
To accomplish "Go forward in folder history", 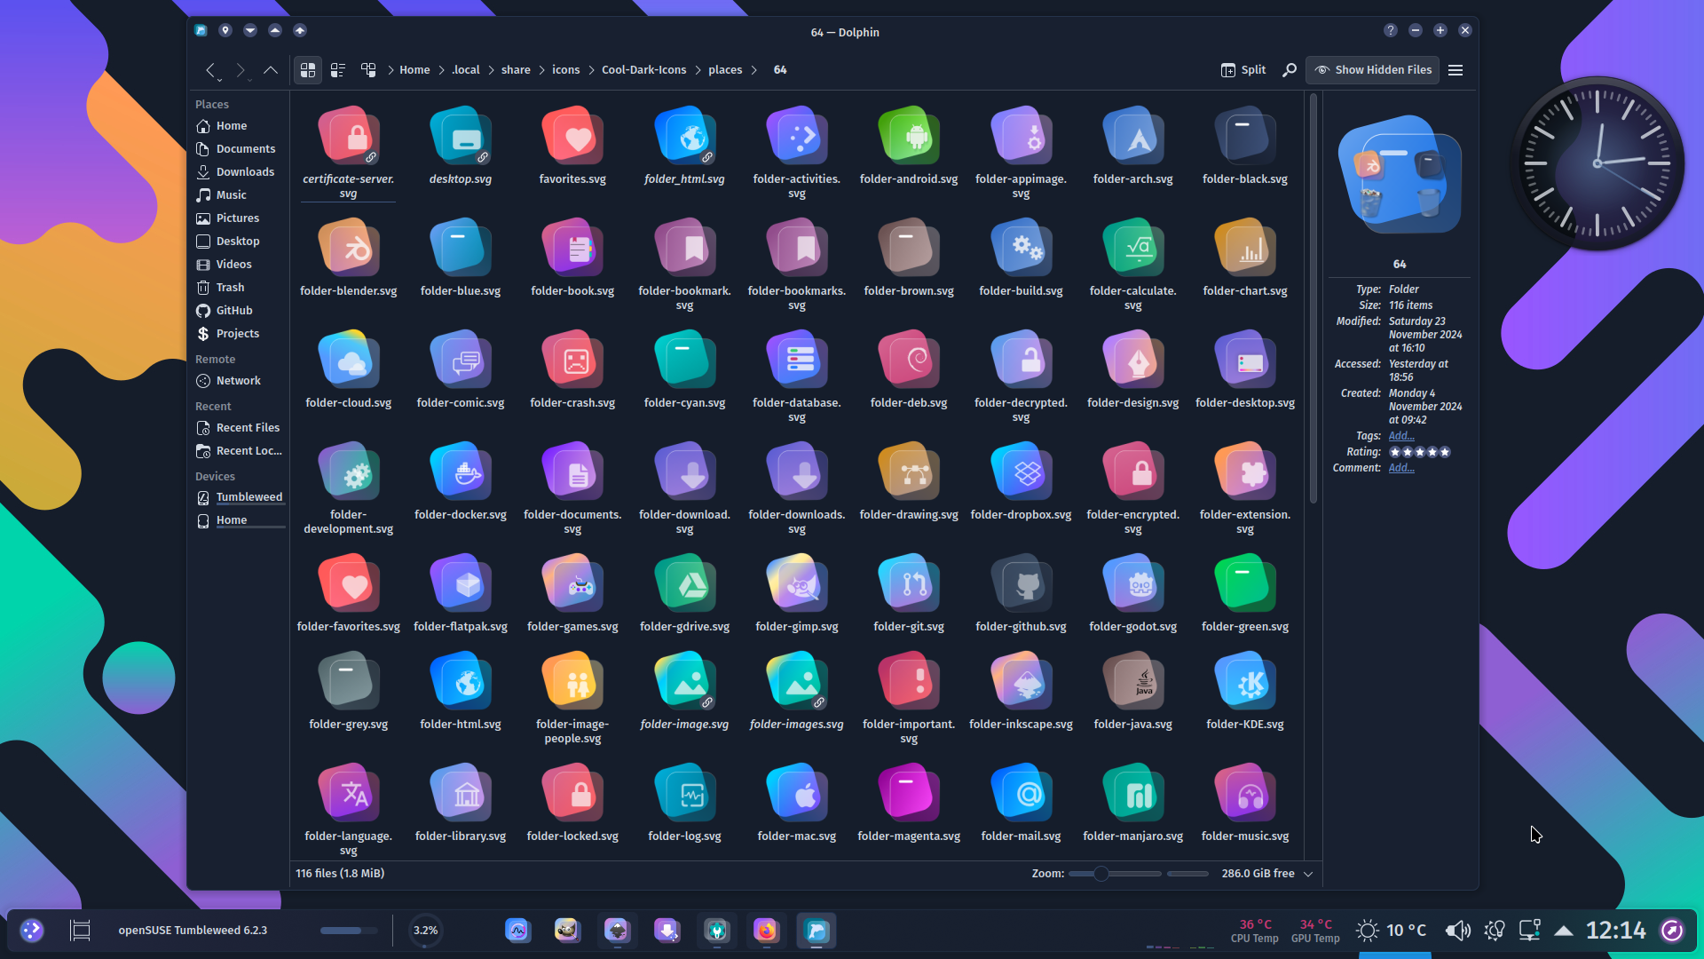I will point(241,70).
